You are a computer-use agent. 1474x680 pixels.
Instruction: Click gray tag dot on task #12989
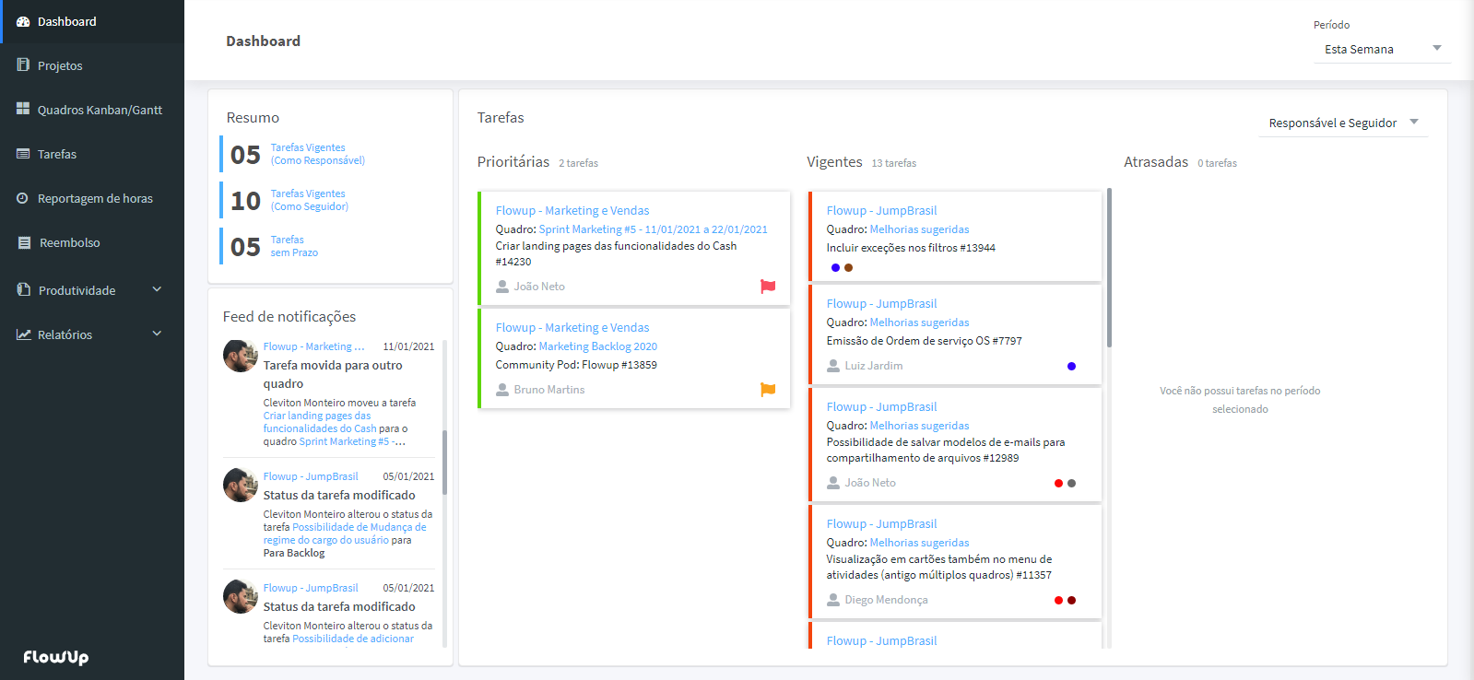[x=1071, y=484]
